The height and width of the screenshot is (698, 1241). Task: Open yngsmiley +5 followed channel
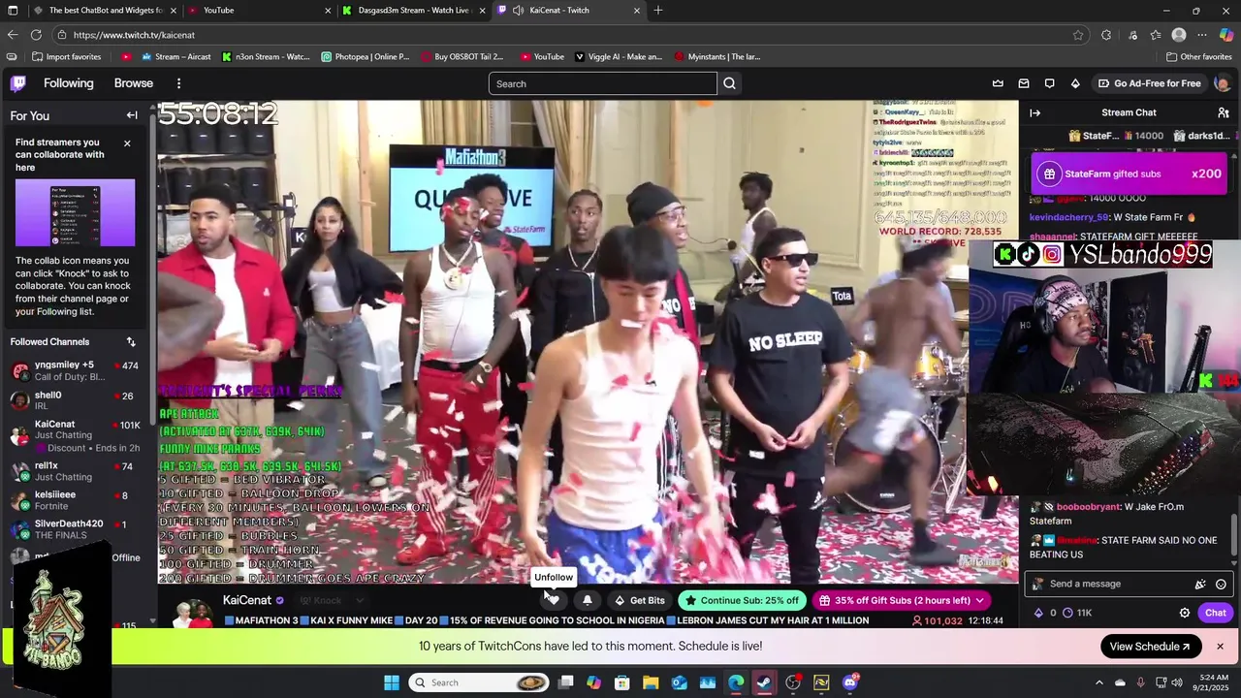(x=75, y=370)
